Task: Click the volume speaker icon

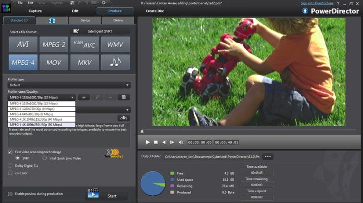Action: (x=181, y=142)
